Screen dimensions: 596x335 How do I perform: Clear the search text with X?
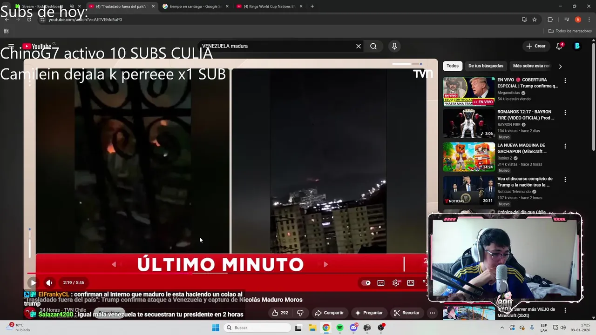pos(359,46)
